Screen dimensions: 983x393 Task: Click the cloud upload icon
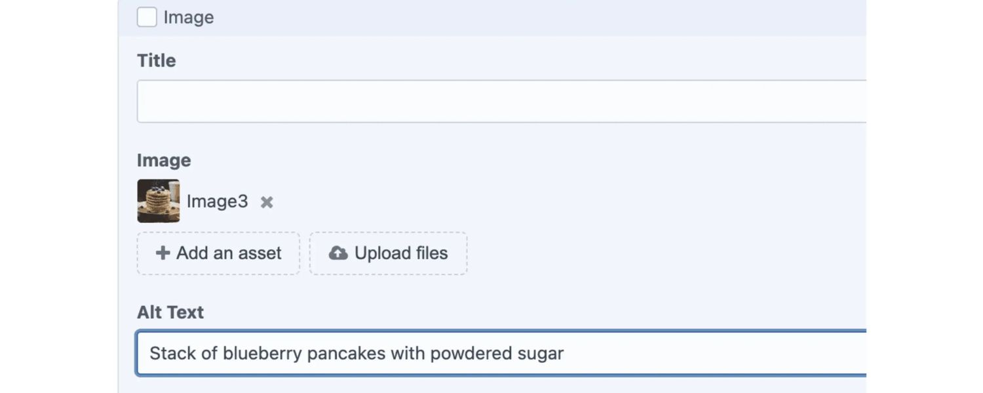point(338,253)
